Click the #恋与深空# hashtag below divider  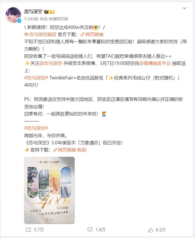coord(36,128)
